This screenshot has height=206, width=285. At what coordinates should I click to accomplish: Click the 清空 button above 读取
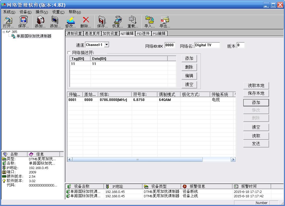256,127
